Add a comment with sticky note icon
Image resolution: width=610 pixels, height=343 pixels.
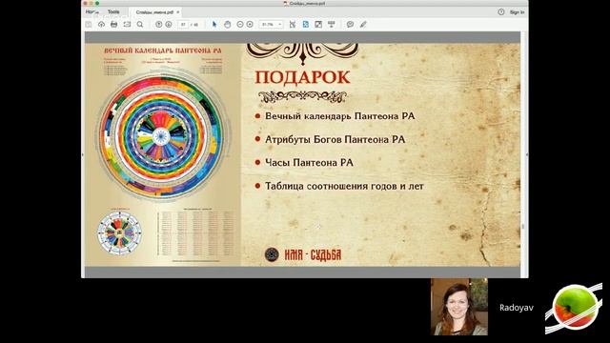coord(350,24)
